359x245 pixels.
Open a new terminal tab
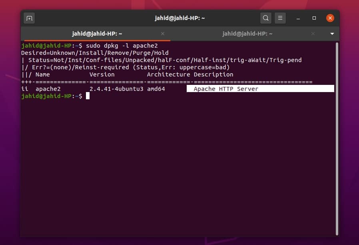pos(29,18)
